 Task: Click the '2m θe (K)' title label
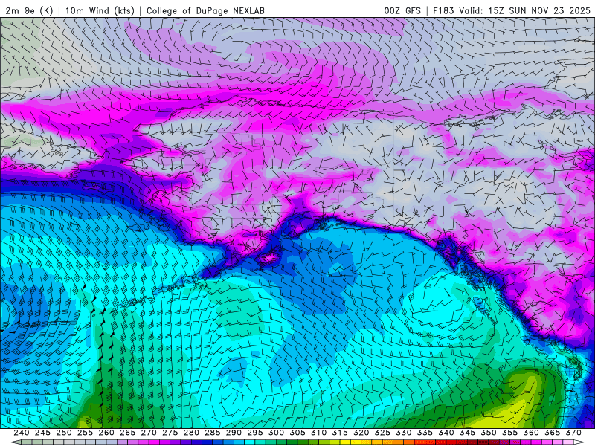29,10
